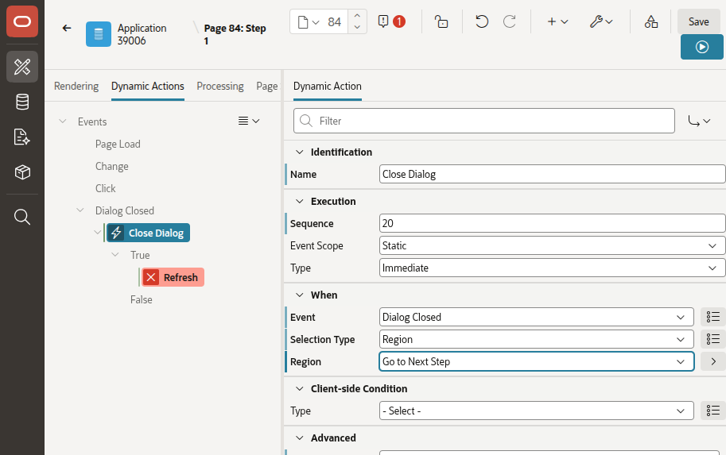
Task: Collapse the Close Dialog action node
Action: [x=97, y=232]
